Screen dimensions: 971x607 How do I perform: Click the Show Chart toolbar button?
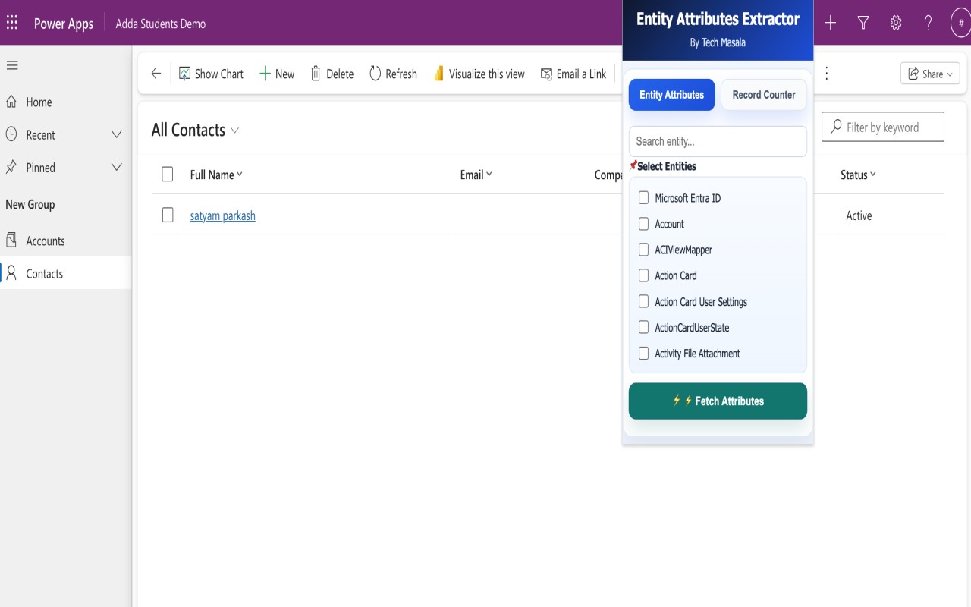point(212,74)
